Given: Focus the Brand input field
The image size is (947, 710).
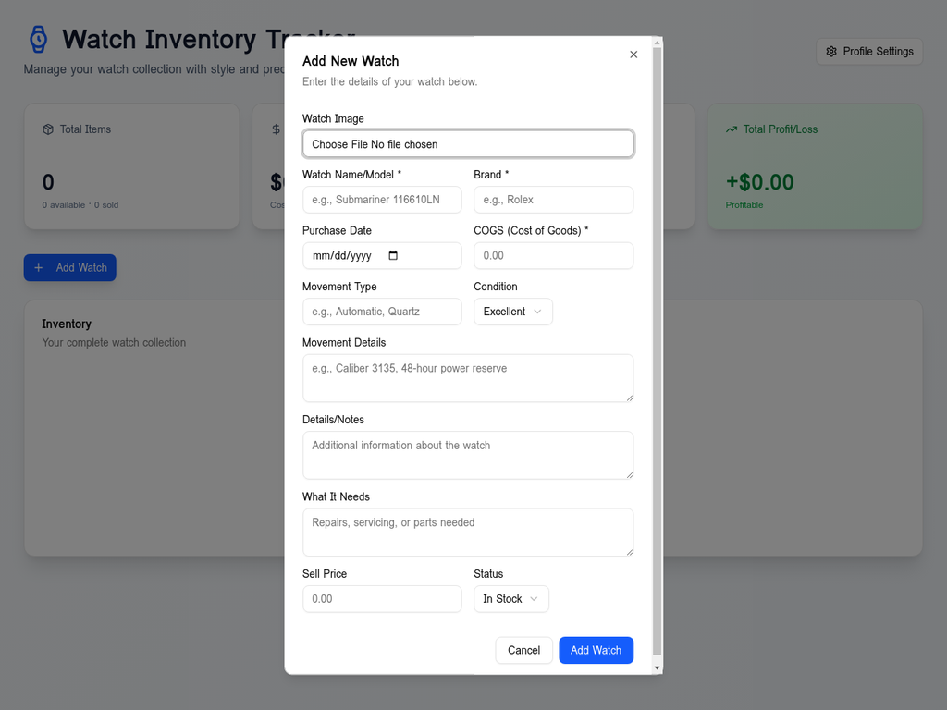Looking at the screenshot, I should [553, 200].
